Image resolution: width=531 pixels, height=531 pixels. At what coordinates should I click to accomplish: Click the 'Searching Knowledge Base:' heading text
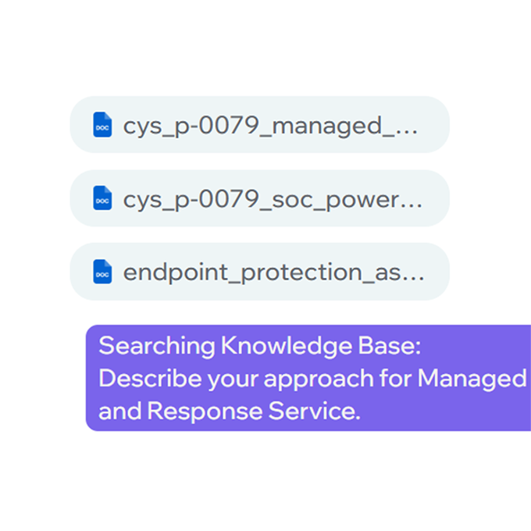coord(259,346)
